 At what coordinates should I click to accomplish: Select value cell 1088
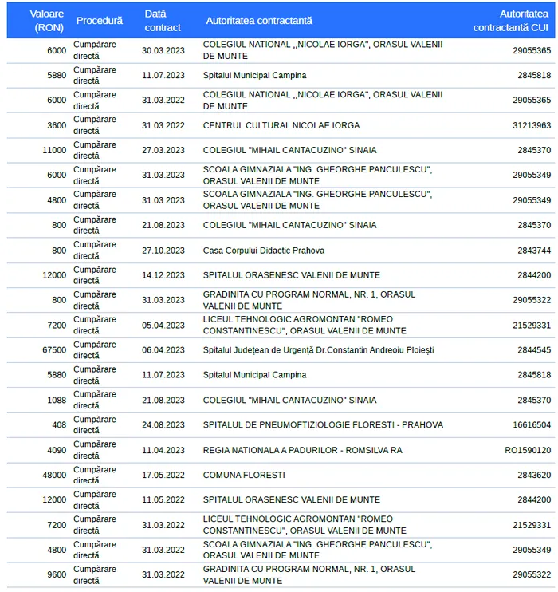tap(57, 400)
